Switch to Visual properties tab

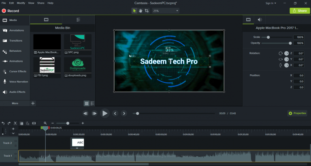point(248,19)
